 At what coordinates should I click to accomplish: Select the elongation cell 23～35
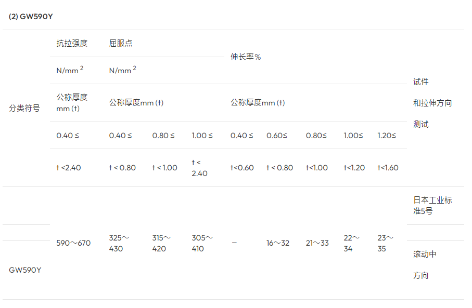point(385,243)
